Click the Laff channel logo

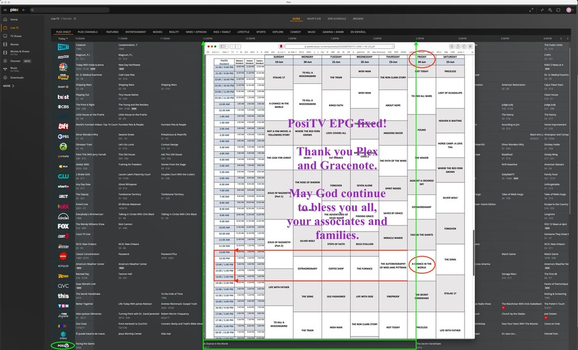63,126
